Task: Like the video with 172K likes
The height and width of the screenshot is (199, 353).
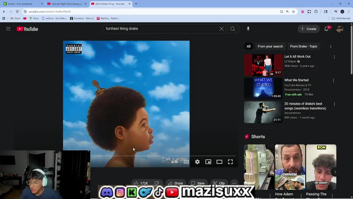Action: pyautogui.click(x=141, y=183)
